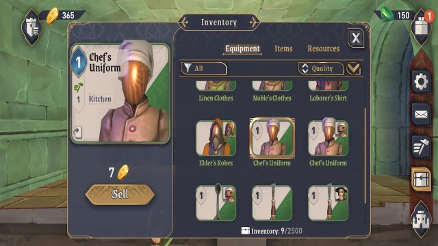Screen dimensions: 438x246
Task: Open the settings gear icon
Action: pos(421,81)
